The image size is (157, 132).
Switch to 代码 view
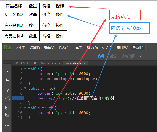101,56
